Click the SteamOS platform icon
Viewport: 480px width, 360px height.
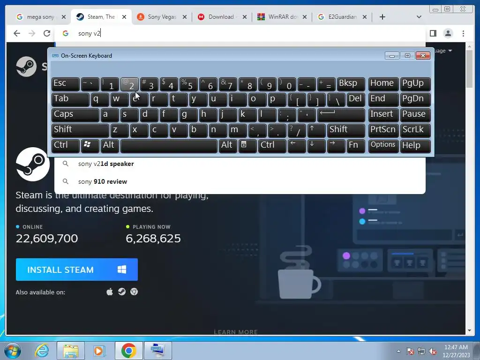pos(122,292)
